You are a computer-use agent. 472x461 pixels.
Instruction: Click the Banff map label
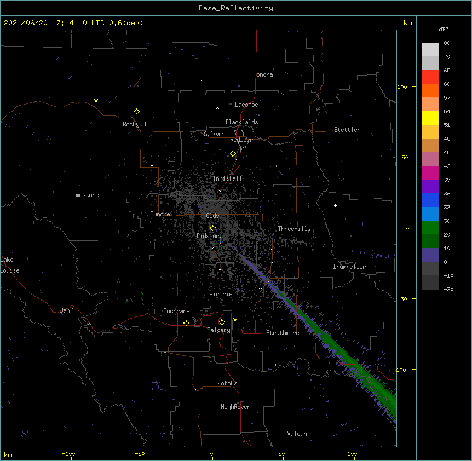click(x=68, y=310)
